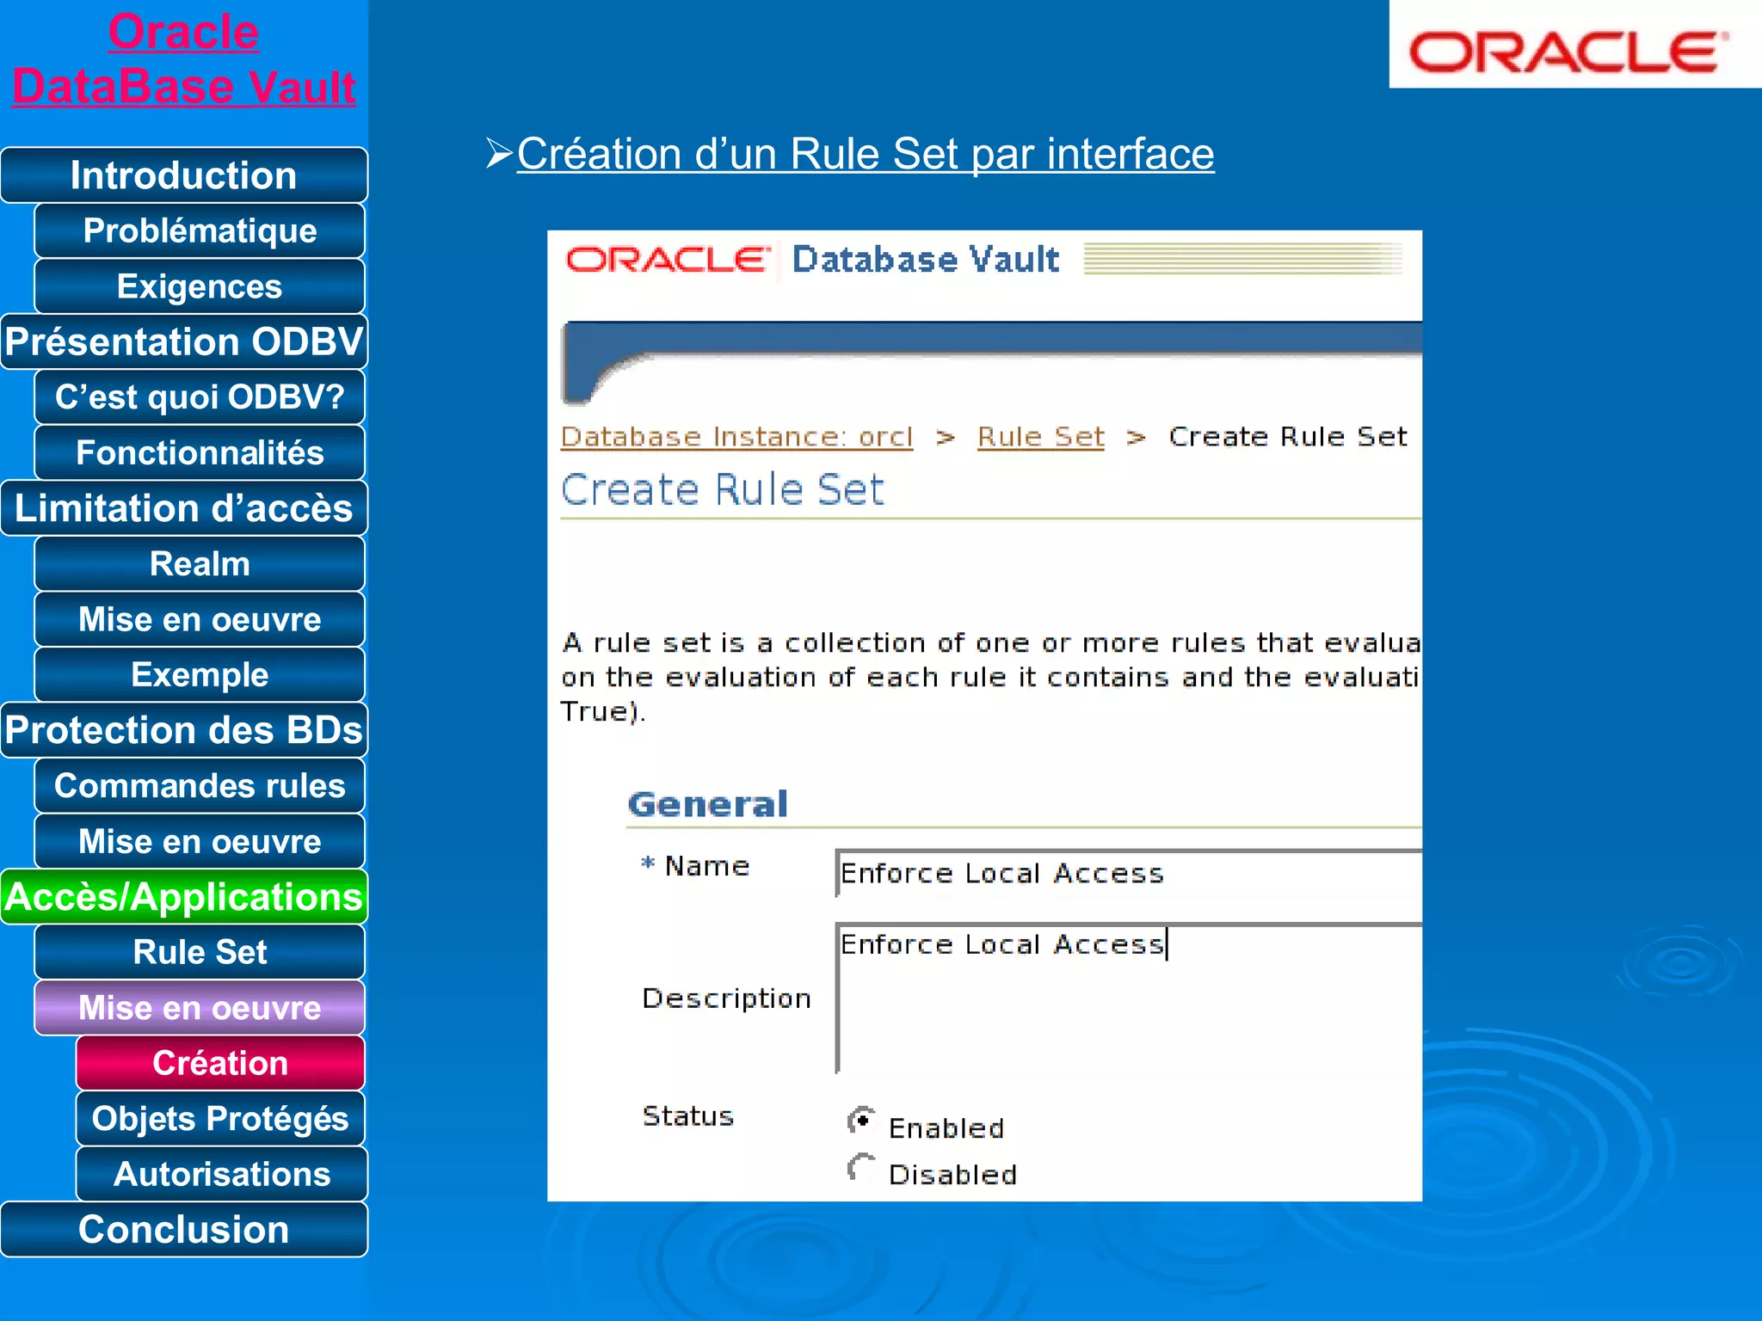Go to Limitation d'accès section
The width and height of the screenshot is (1762, 1321).
184,508
